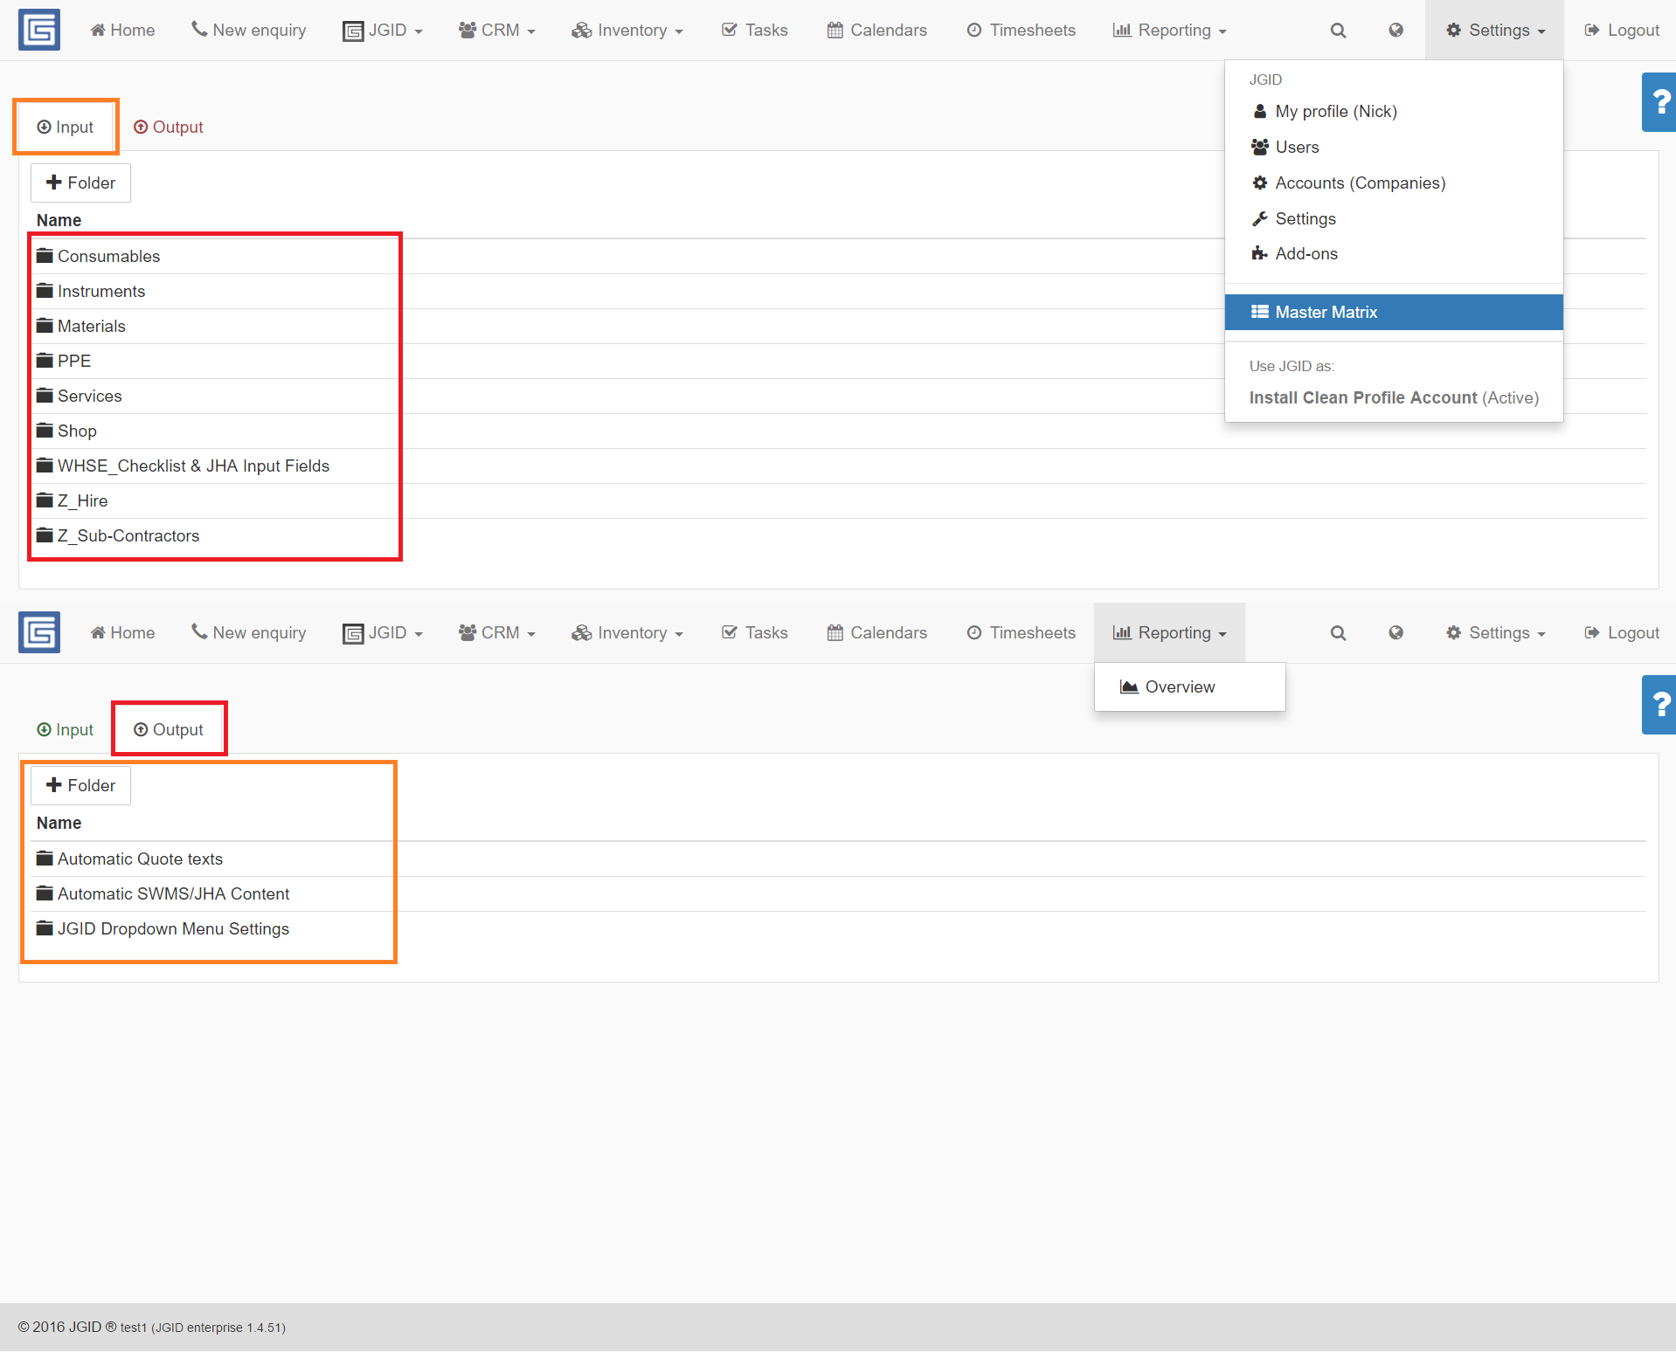Click PPE folder icon
The width and height of the screenshot is (1676, 1352).
tap(45, 360)
